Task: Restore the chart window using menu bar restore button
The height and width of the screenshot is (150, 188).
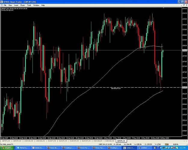Action: pyautogui.click(x=184, y=5)
